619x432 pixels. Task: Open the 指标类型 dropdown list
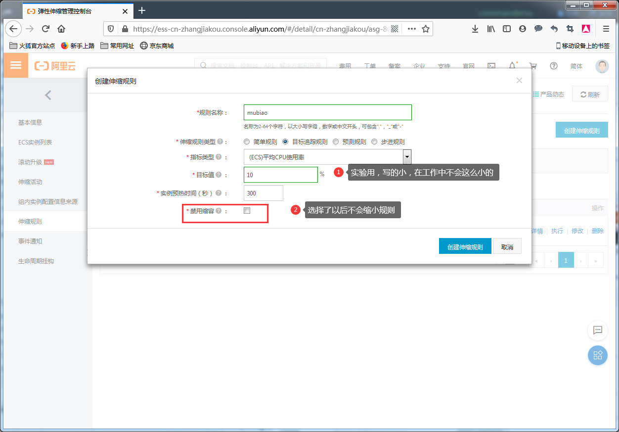(407, 157)
